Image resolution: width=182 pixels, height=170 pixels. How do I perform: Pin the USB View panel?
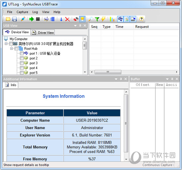80,25
